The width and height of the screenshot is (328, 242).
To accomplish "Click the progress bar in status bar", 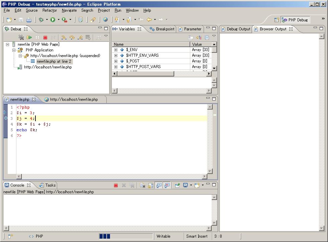I will coord(126,236).
